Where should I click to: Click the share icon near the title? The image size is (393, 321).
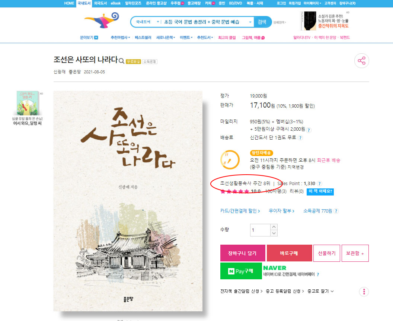[x=361, y=61]
